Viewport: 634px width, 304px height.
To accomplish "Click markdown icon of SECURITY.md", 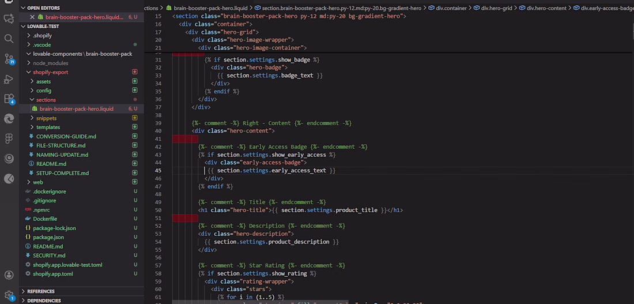I will coord(28,256).
